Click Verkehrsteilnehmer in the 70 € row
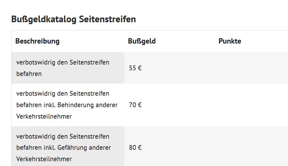 tap(44, 116)
